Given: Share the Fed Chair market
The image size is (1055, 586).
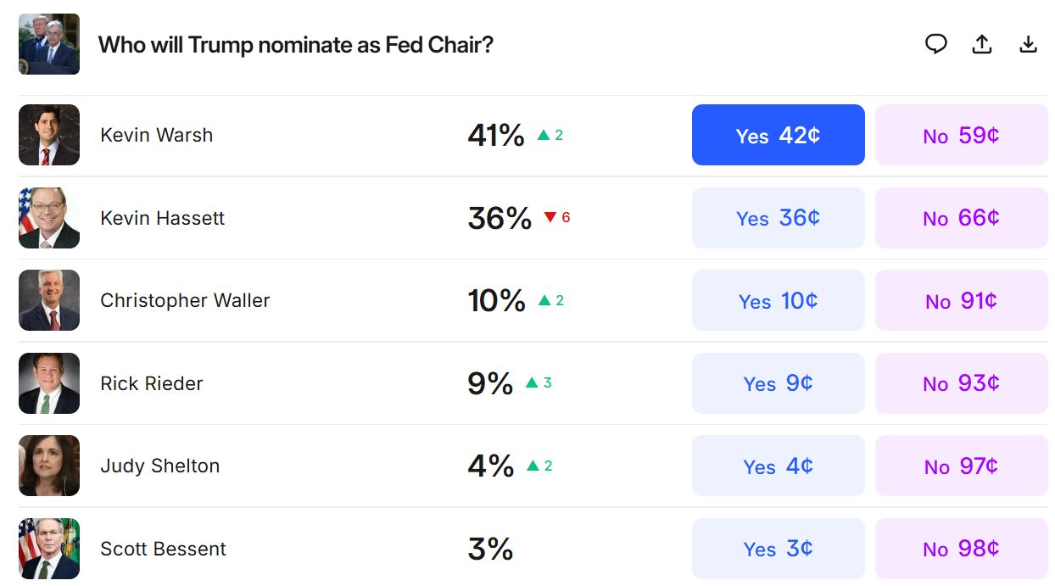Looking at the screenshot, I should click(x=982, y=44).
